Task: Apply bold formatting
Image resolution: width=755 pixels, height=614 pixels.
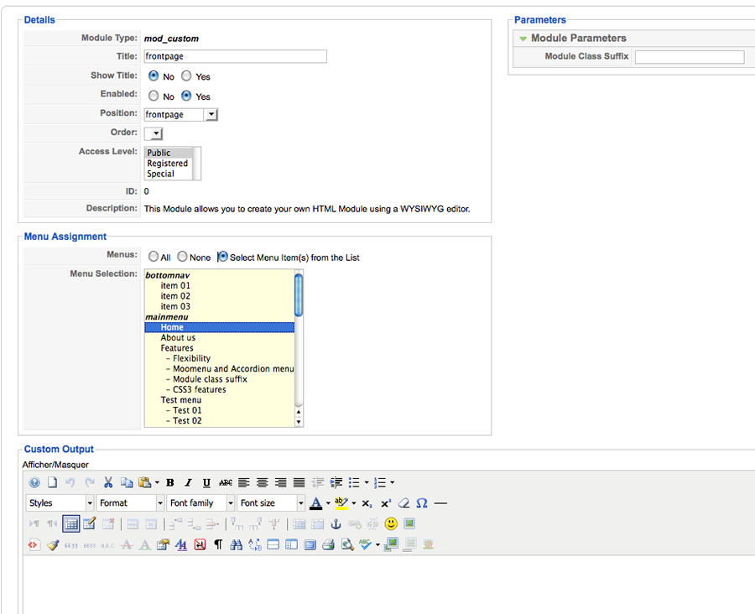Action: 170,482
